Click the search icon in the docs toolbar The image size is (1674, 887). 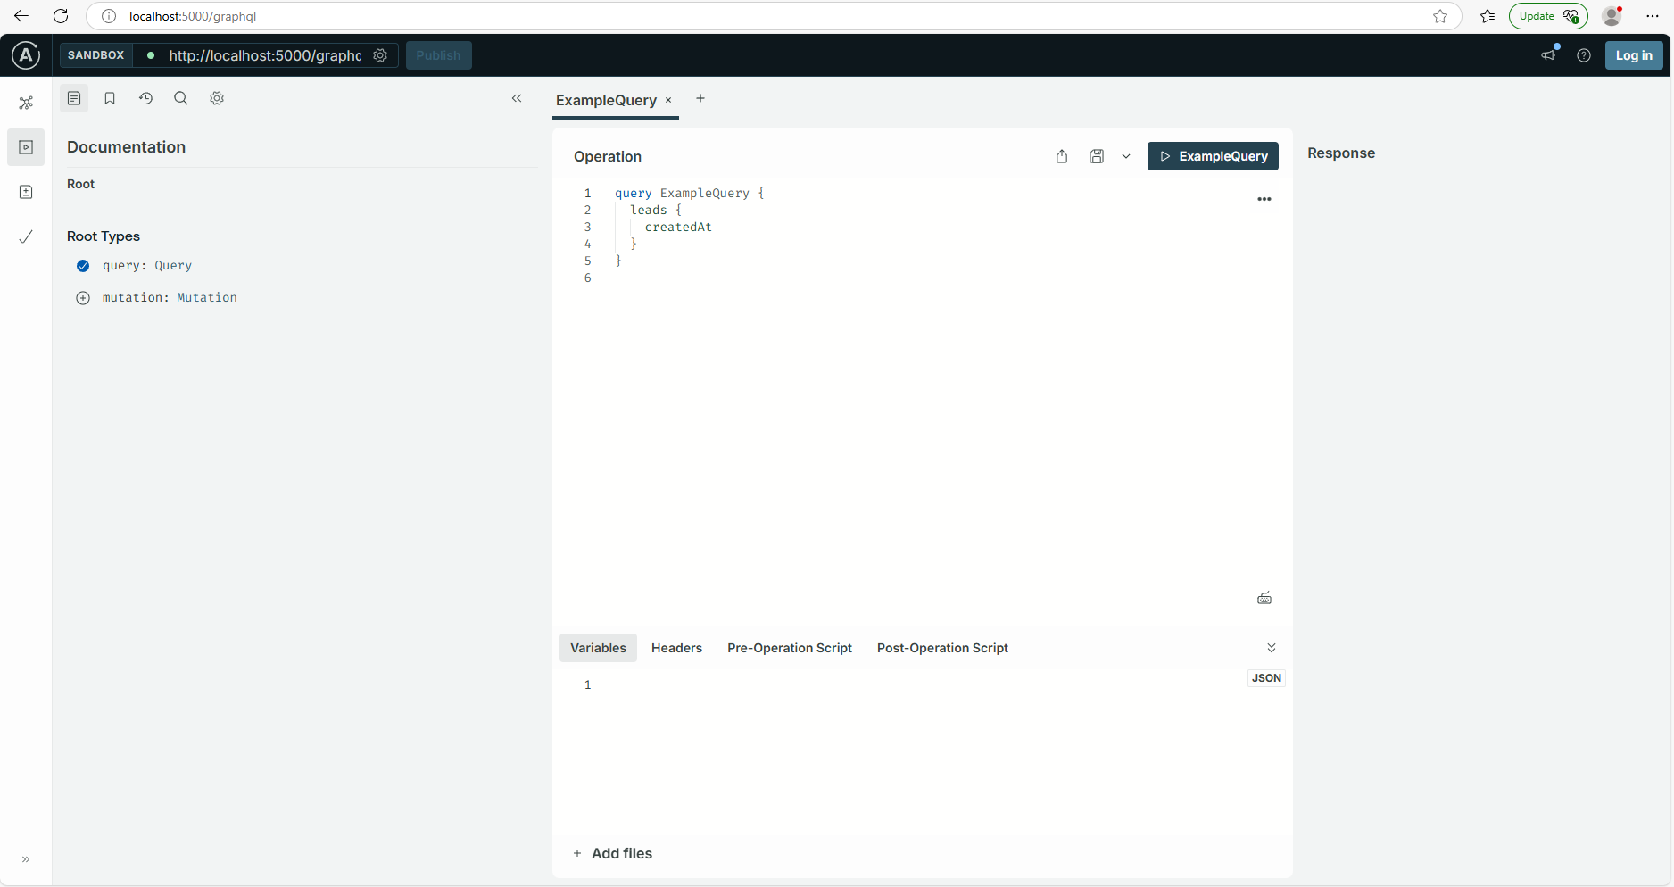(181, 98)
